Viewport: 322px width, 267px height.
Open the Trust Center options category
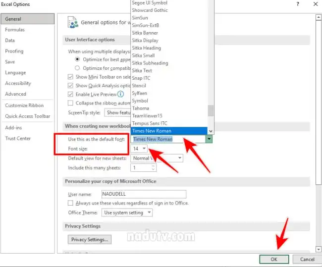tap(28, 138)
